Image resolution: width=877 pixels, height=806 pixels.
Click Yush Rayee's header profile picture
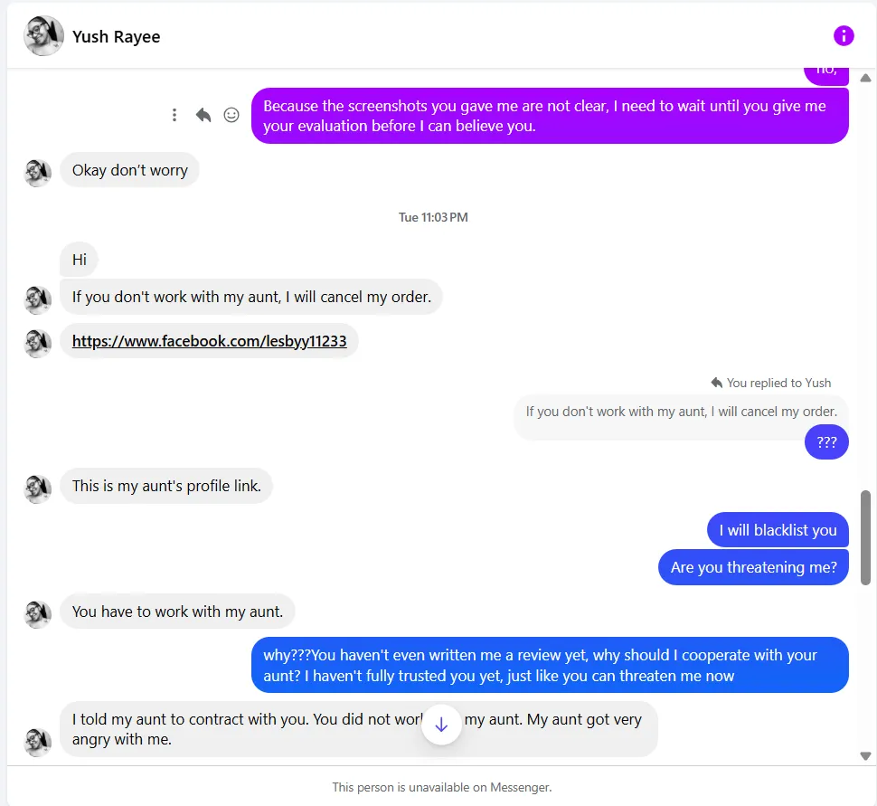[x=43, y=36]
